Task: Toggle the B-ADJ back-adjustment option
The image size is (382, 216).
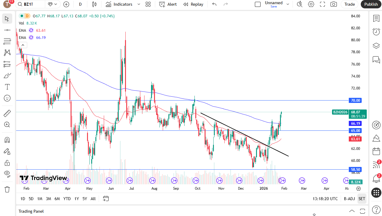Action: [x=349, y=199]
